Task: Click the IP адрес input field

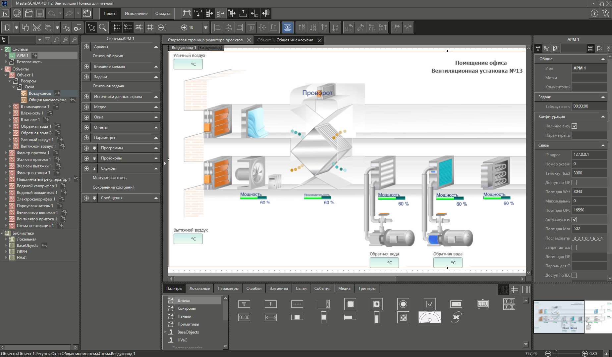Action: click(589, 155)
